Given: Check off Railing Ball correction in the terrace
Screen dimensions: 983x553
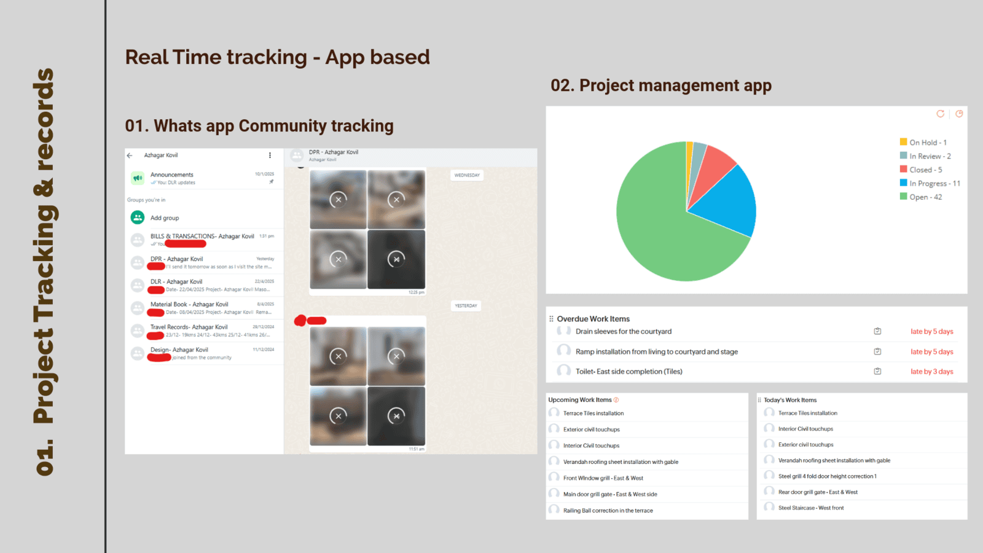Looking at the screenshot, I should tap(554, 510).
